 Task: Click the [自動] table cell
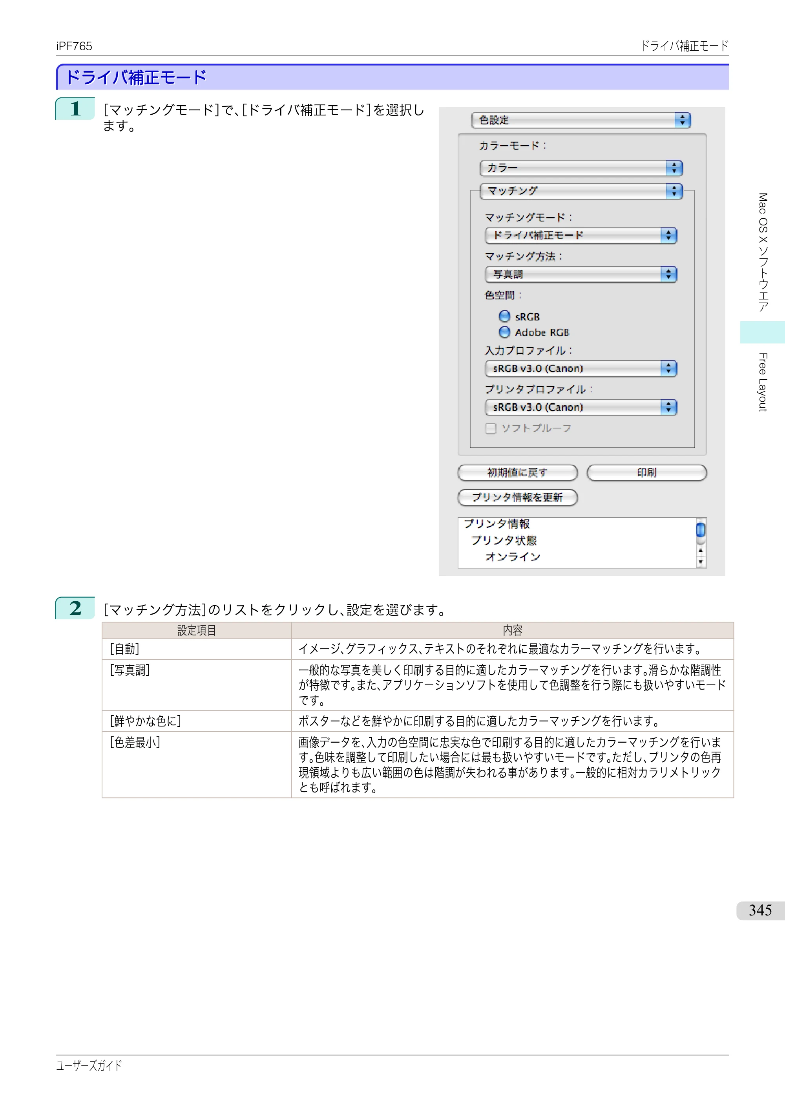pos(197,649)
